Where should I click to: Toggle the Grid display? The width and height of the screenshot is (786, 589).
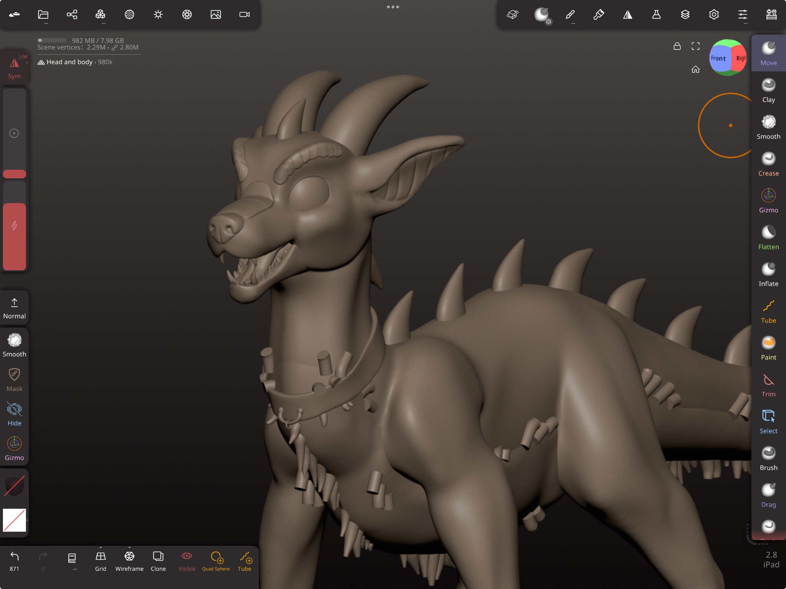click(x=101, y=560)
